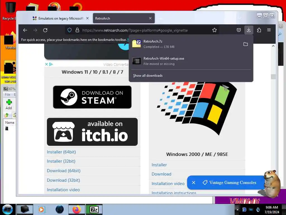Open File menu in 7-Zip window
The height and width of the screenshot is (215, 286).
point(8,95)
